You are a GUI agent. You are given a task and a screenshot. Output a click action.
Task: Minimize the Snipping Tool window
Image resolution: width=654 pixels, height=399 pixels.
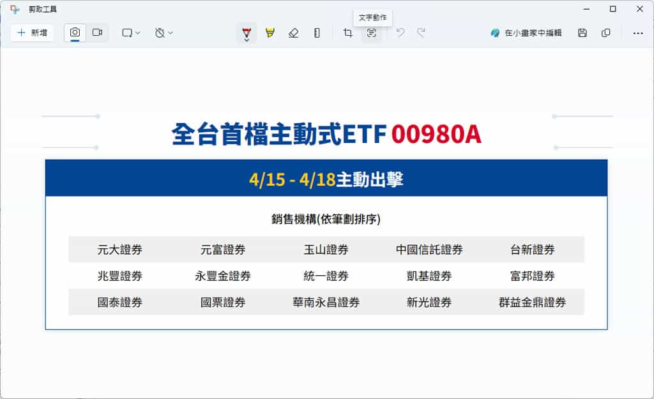click(586, 9)
